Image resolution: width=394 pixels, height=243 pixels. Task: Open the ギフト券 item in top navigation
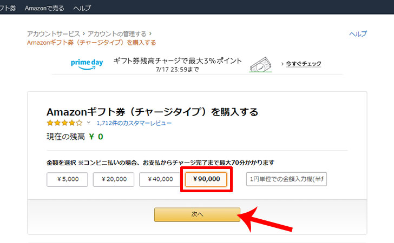[8, 8]
